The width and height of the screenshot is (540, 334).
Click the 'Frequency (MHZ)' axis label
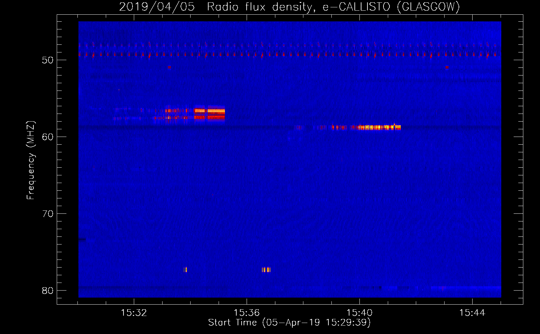click(x=31, y=160)
